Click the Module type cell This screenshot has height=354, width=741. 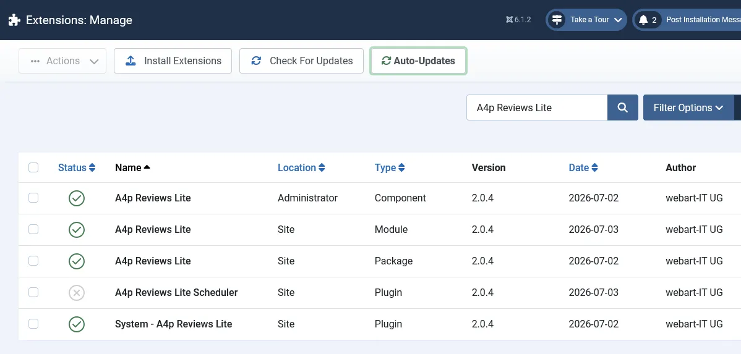[392, 230]
